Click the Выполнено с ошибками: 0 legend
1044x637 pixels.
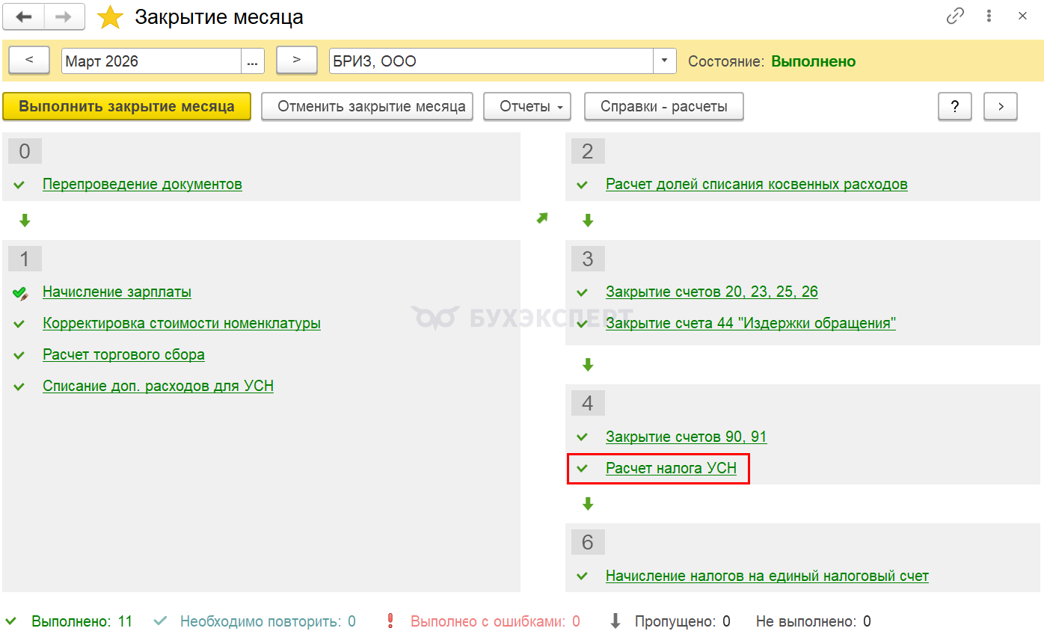point(495,621)
